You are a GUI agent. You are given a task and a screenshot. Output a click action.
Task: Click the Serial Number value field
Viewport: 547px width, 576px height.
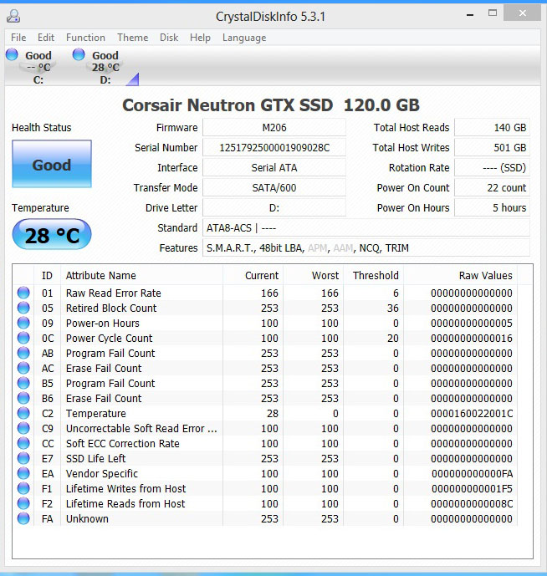coord(274,148)
